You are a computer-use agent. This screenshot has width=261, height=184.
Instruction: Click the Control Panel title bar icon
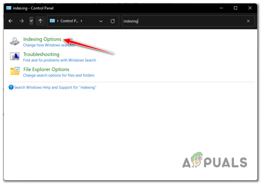click(9, 8)
